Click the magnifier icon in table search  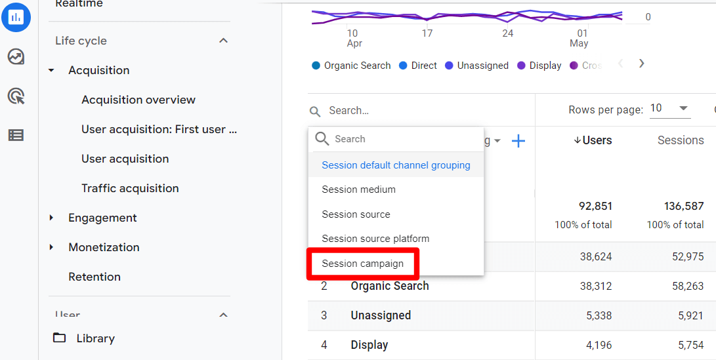(316, 111)
